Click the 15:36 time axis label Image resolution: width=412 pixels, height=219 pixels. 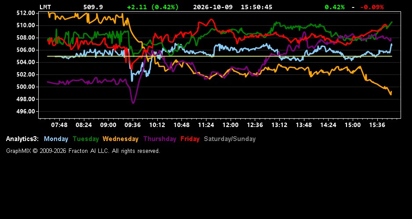tap(377, 125)
